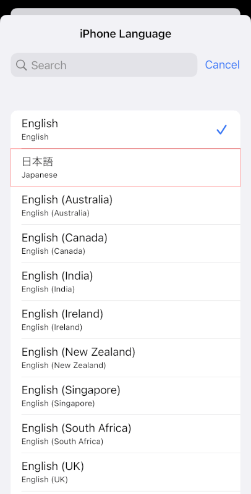Screen dimensions: 251x494
Task: Pick English (UK) as iPhone language
Action: (x=125, y=472)
